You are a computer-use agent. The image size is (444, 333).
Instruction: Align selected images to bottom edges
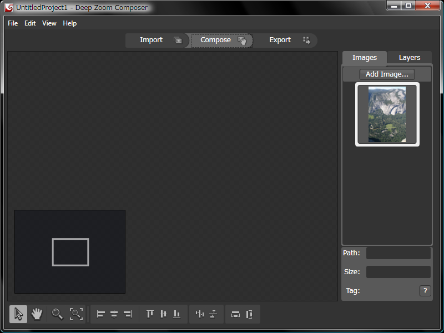176,314
